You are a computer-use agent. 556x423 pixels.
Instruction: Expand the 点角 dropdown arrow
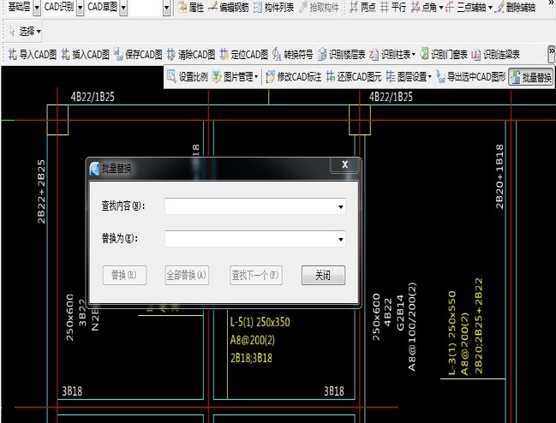pos(441,8)
